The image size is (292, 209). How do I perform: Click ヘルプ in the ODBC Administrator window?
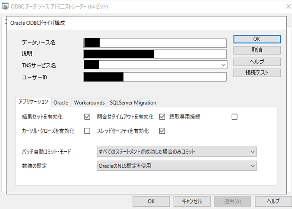click(x=273, y=201)
